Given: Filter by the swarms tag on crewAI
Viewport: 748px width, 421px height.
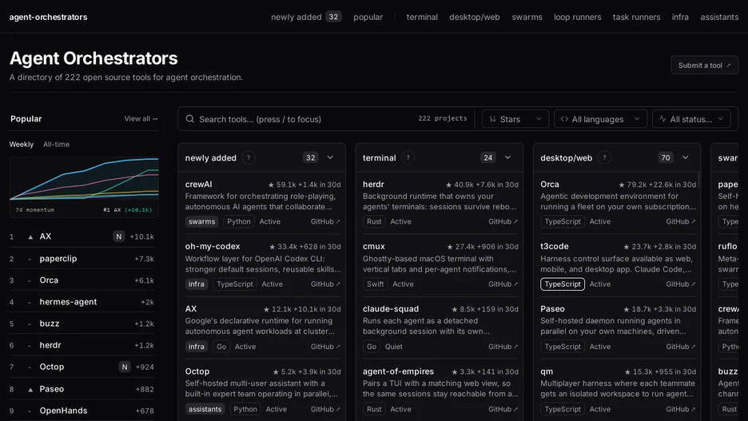Looking at the screenshot, I should 202,222.
